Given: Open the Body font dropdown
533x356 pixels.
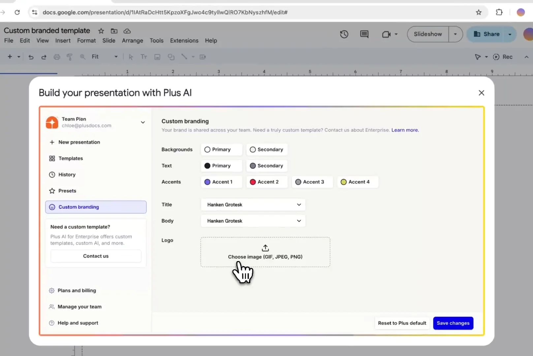Looking at the screenshot, I should (x=253, y=221).
